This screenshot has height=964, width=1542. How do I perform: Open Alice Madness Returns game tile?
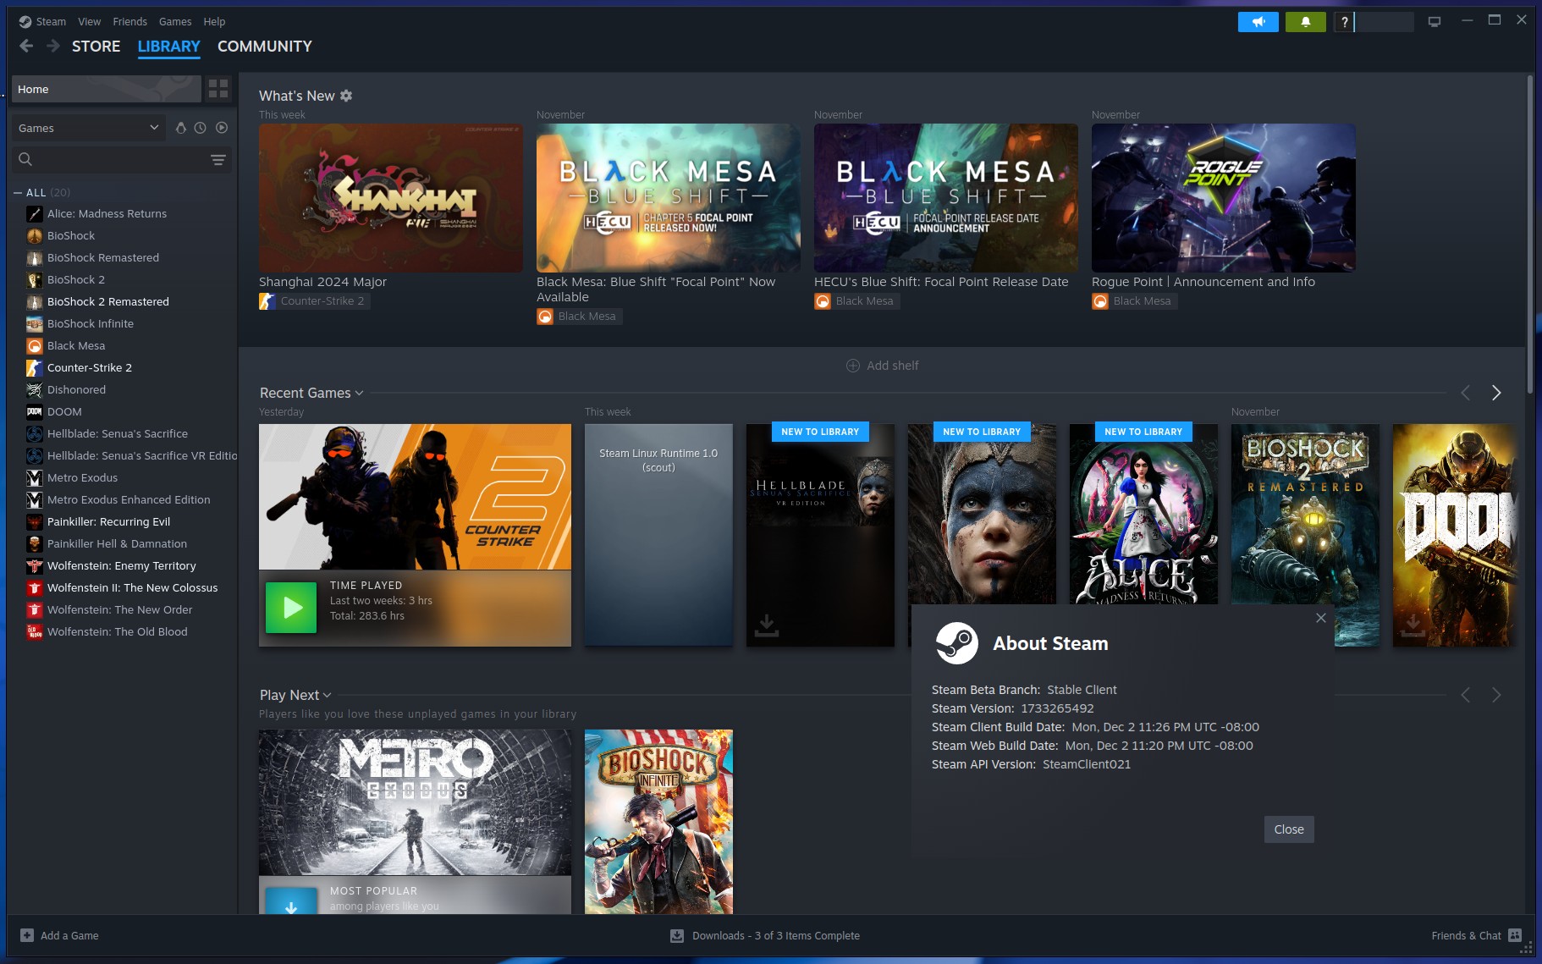pyautogui.click(x=1143, y=515)
